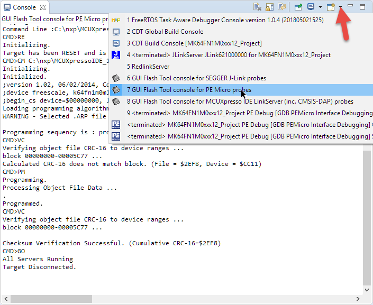Toggle Pin Console button
The image size is (373, 305).
click(298, 7)
